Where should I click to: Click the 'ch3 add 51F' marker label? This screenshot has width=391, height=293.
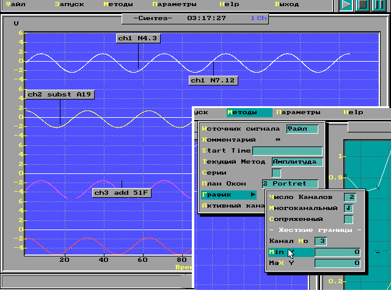pyautogui.click(x=122, y=193)
